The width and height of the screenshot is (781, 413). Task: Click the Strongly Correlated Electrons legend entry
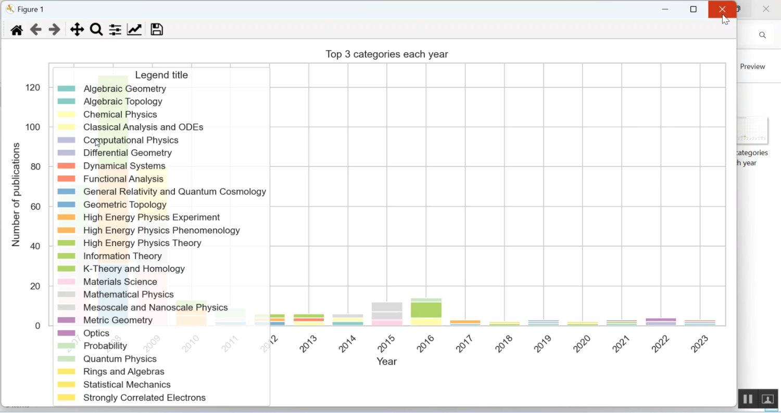(x=144, y=397)
